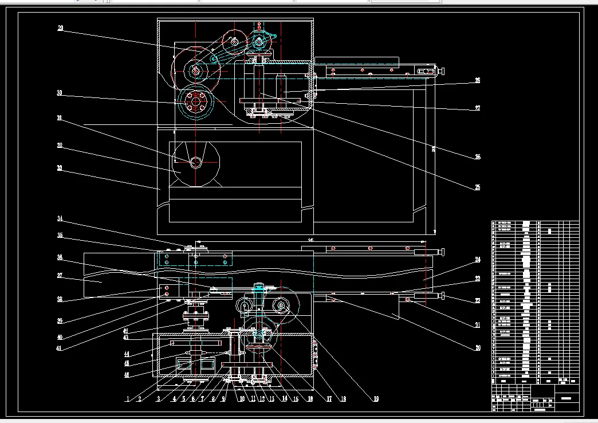Select part label 17
Image resolution: width=598 pixels, height=423 pixels.
329,399
